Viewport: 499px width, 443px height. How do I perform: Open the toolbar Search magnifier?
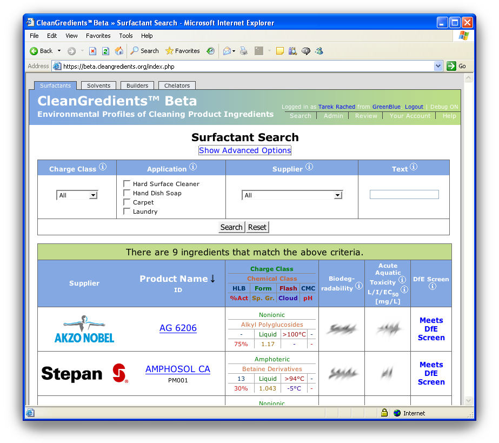pos(135,51)
